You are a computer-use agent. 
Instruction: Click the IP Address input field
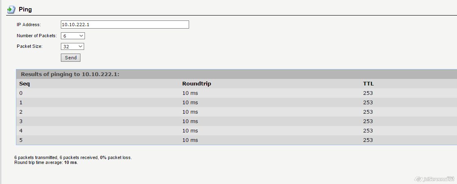(125, 25)
